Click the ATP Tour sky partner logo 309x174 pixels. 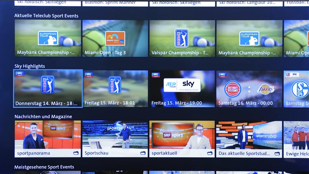182,85
